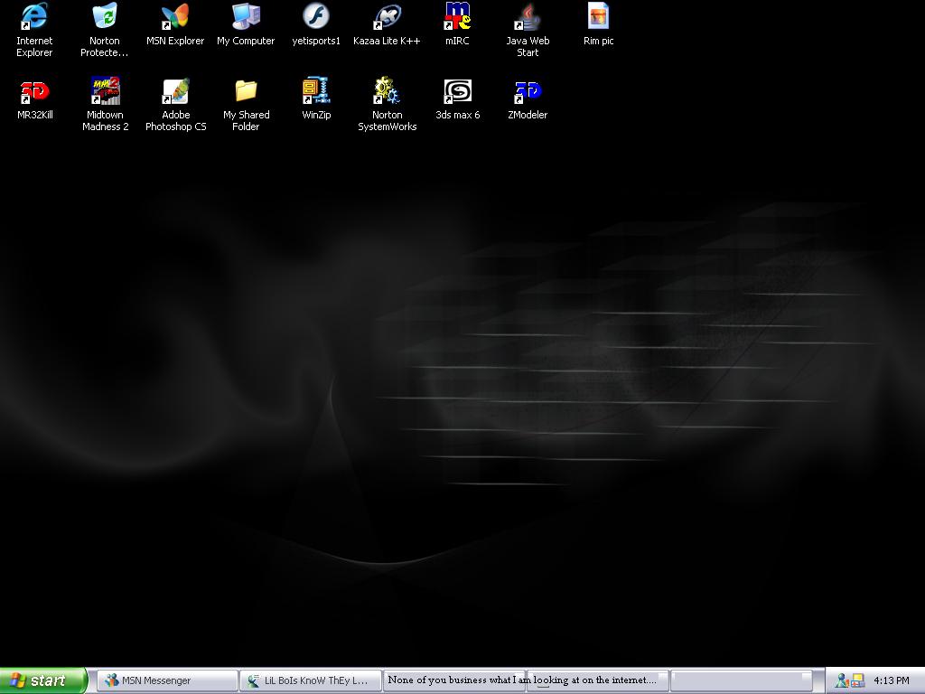Select the My Computer desktop icon
925x694 pixels.
246,17
